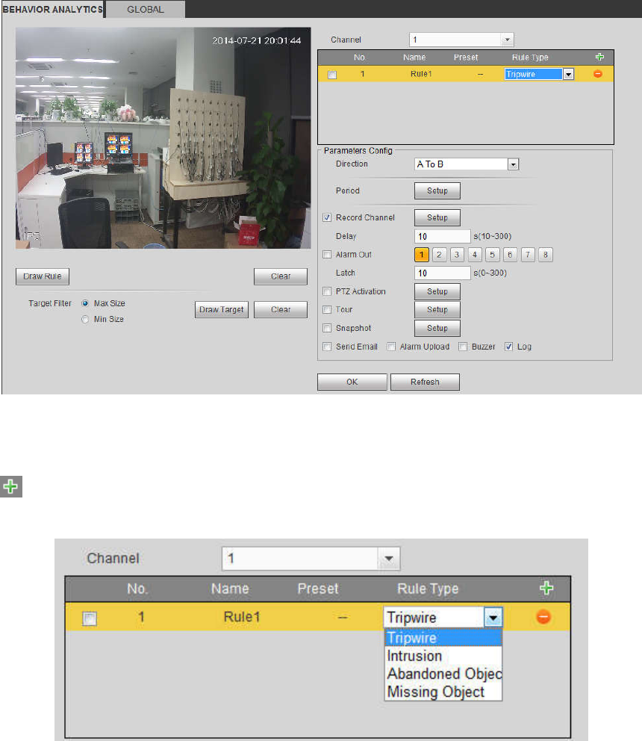Enable the PTZ Activation checkbox
Image resolution: width=642 pixels, height=741 pixels.
point(327,291)
